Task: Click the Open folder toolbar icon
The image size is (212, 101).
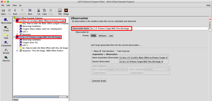Action: point(3,10)
